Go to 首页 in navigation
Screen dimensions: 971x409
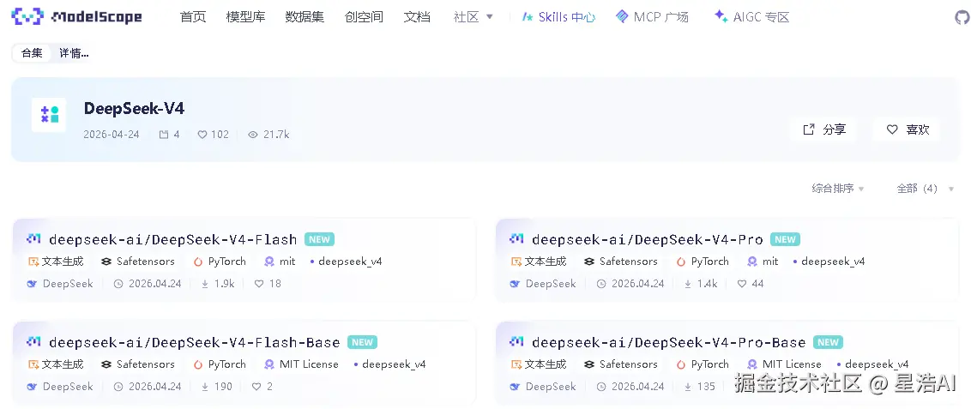[x=193, y=16]
